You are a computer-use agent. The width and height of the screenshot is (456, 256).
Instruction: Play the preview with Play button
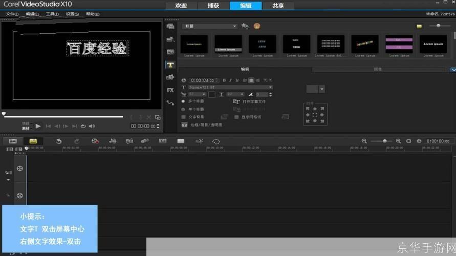(38, 126)
